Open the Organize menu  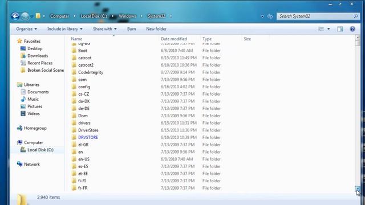26,29
